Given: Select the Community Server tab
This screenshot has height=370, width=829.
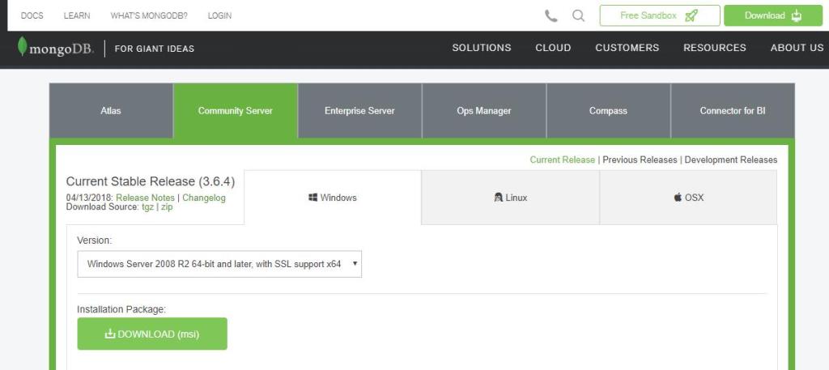Looking at the screenshot, I should point(236,110).
